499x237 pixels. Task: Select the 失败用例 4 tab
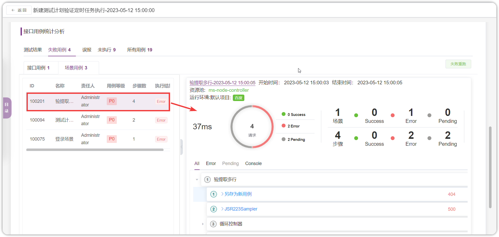pos(59,50)
